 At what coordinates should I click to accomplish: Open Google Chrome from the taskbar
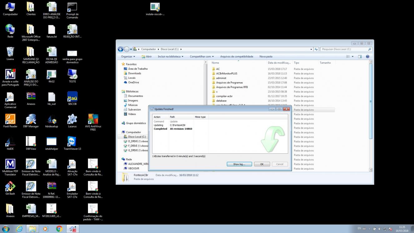tap(59, 229)
